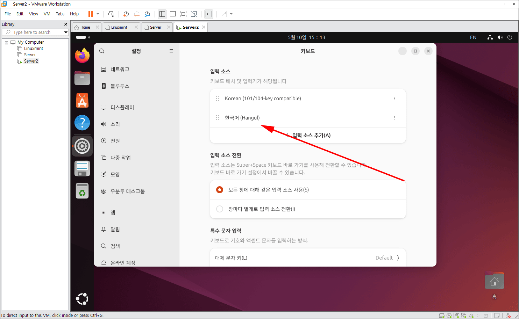This screenshot has width=519, height=319.
Task: Open the 네트워크 settings panel
Action: pos(136,69)
